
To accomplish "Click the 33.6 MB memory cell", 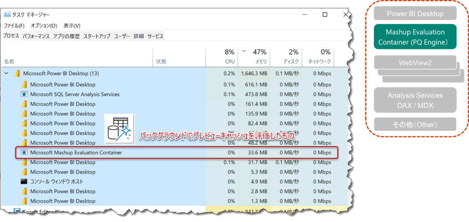I will 258,152.
